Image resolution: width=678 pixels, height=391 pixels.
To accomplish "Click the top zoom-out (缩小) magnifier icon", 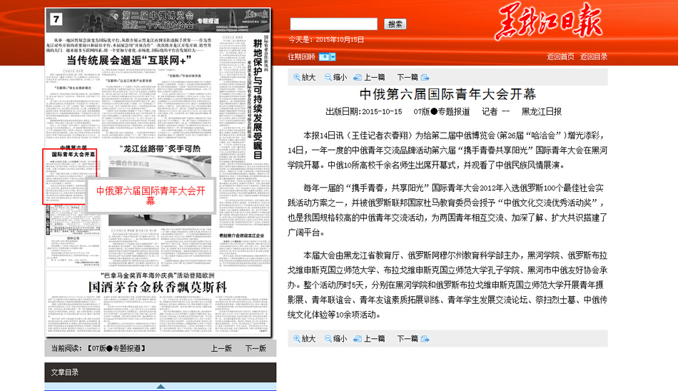I will (x=328, y=77).
